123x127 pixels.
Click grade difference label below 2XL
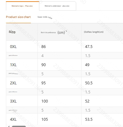tap(13, 92)
